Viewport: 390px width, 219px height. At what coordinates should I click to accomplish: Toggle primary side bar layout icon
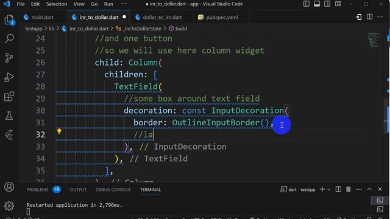306,4
